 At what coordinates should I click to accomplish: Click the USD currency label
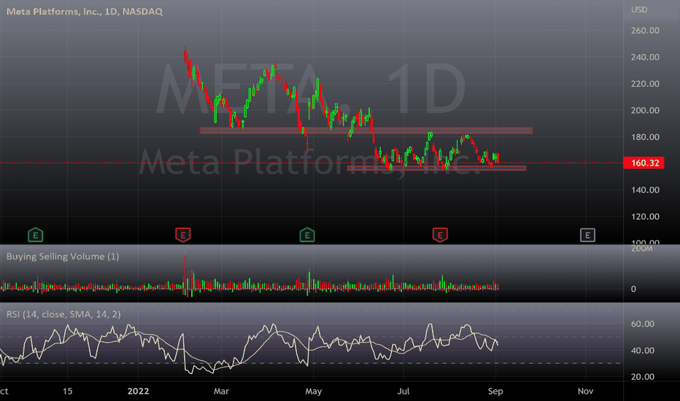pos(639,9)
